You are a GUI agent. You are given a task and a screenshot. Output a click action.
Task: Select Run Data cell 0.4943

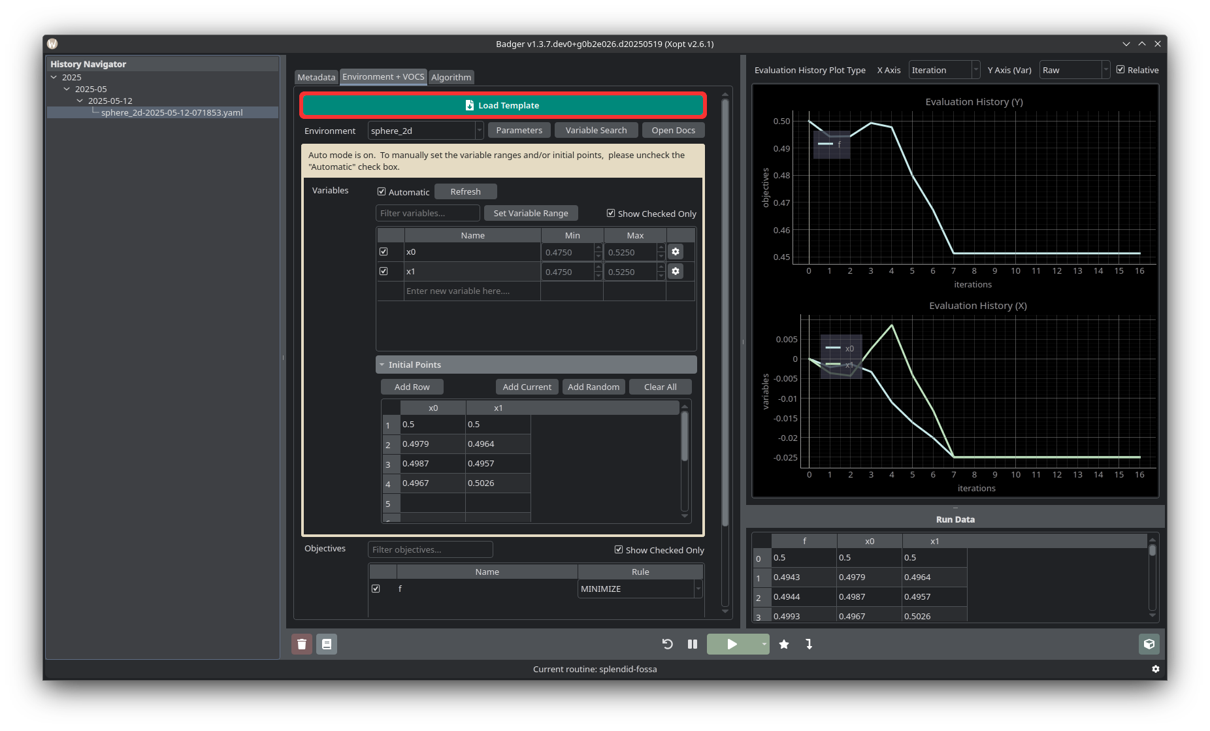pos(804,577)
